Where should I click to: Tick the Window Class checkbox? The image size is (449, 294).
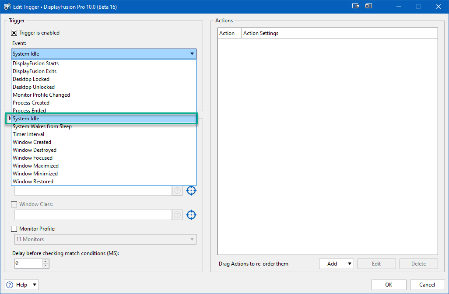[14, 204]
